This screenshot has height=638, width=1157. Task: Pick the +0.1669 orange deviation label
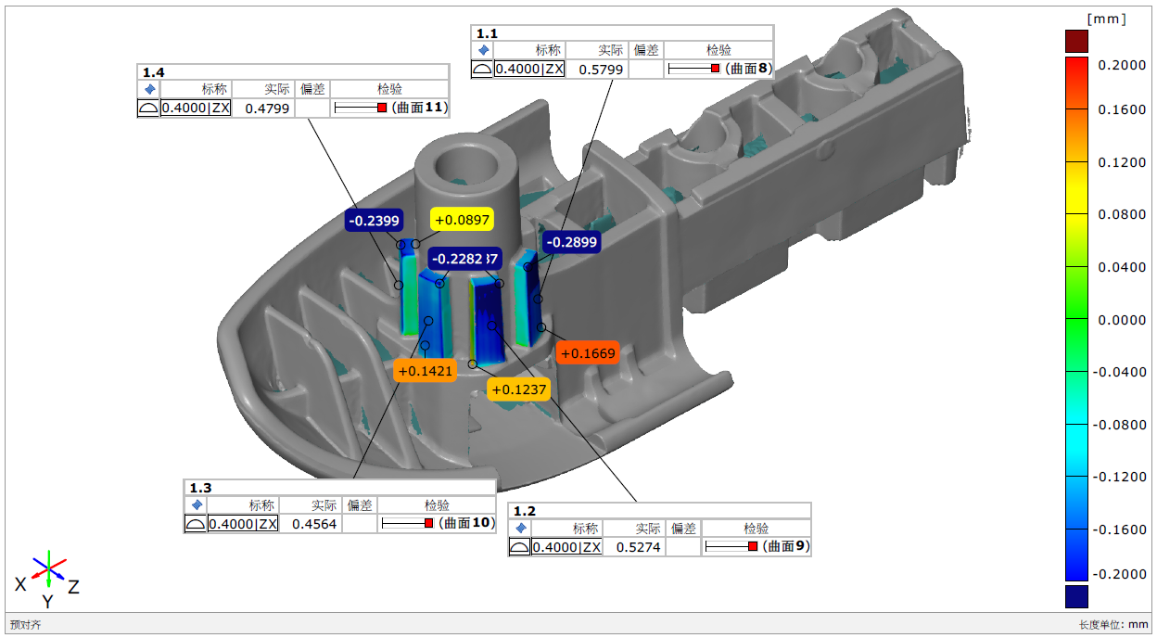coord(588,353)
